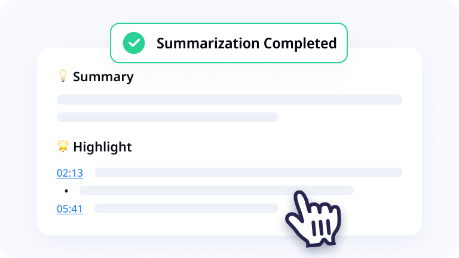
Task: Click empty white space right of Summary heading
Action: pyautogui.click(x=264, y=77)
